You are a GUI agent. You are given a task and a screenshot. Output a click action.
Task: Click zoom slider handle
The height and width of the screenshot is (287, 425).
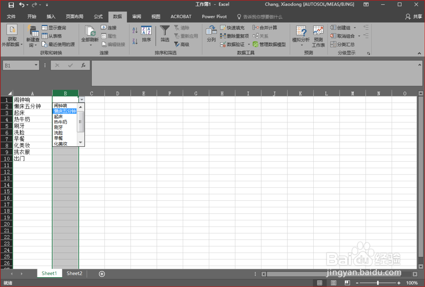[x=378, y=283]
